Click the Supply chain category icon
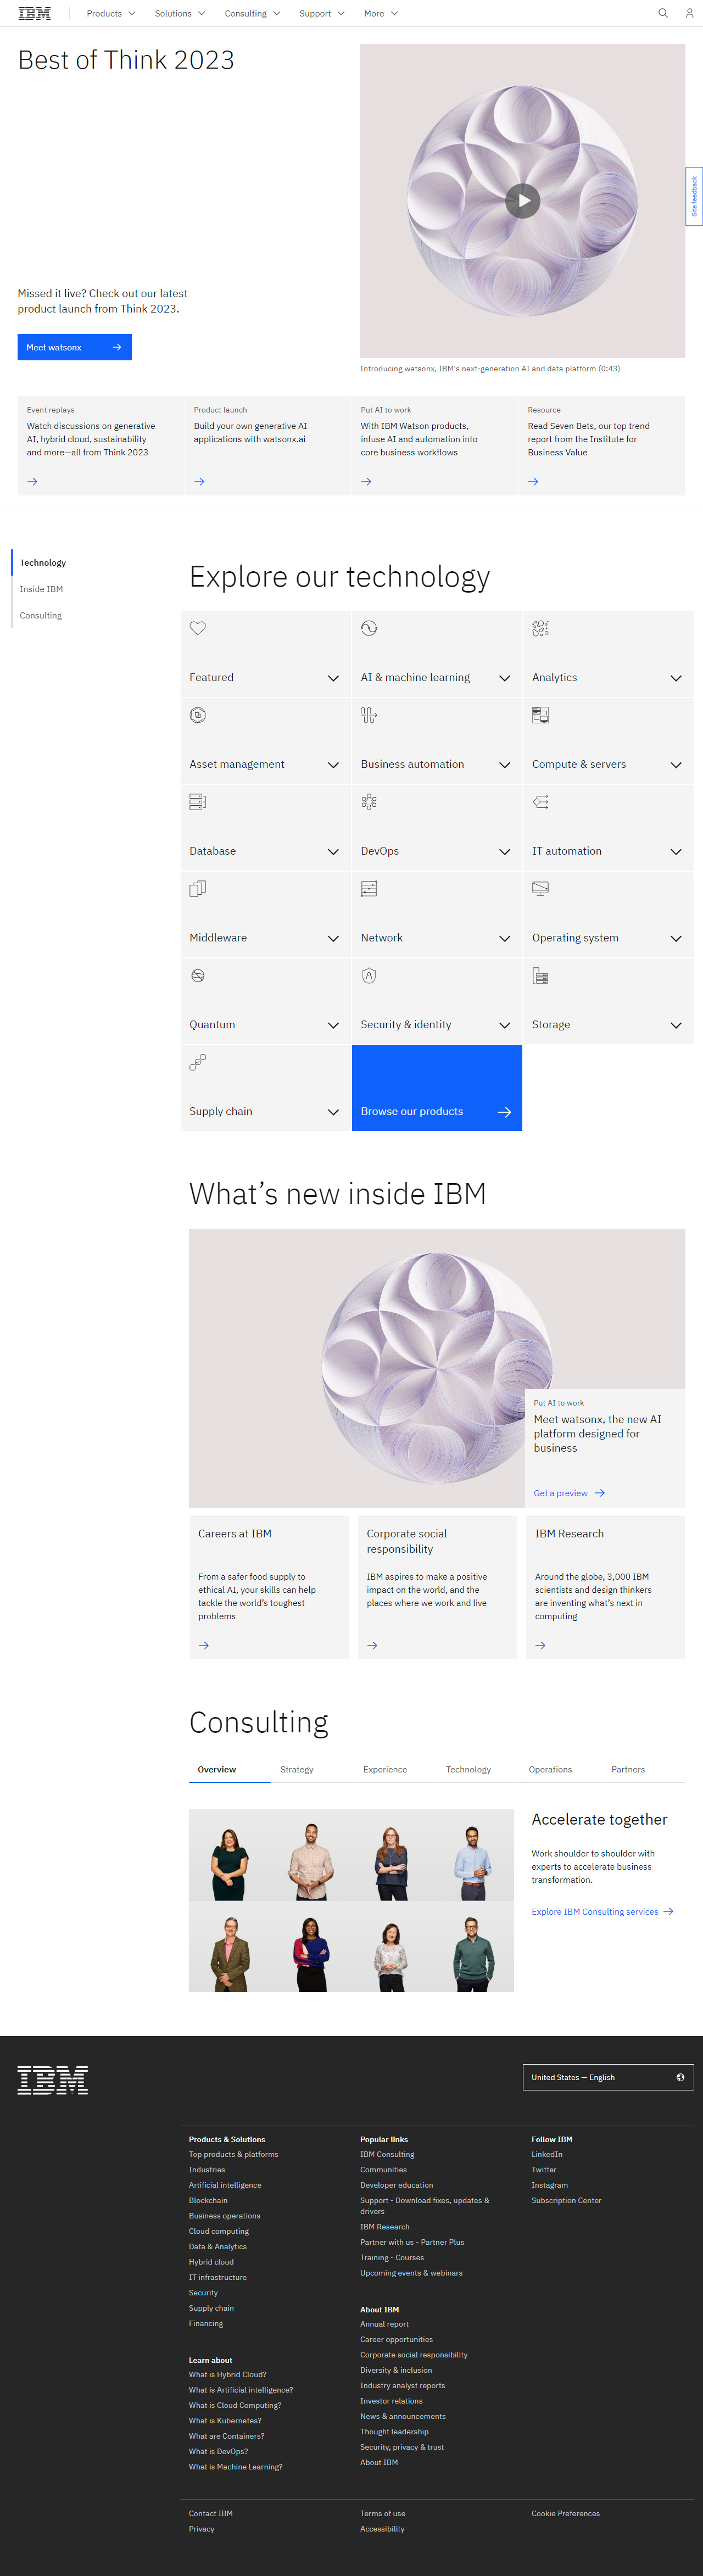This screenshot has width=703, height=2576. (198, 1062)
